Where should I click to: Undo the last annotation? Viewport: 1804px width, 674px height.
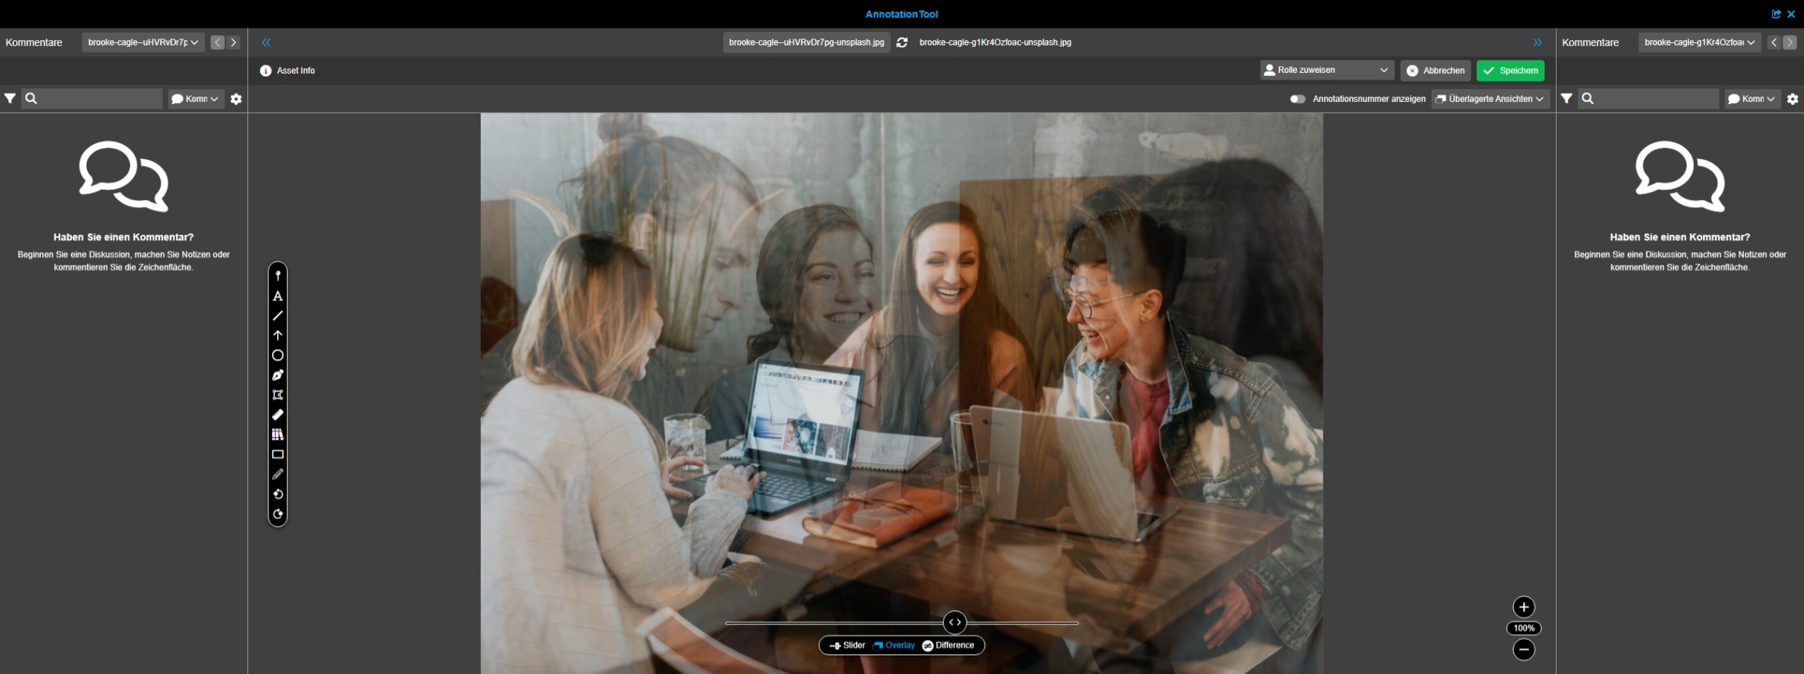tap(278, 494)
